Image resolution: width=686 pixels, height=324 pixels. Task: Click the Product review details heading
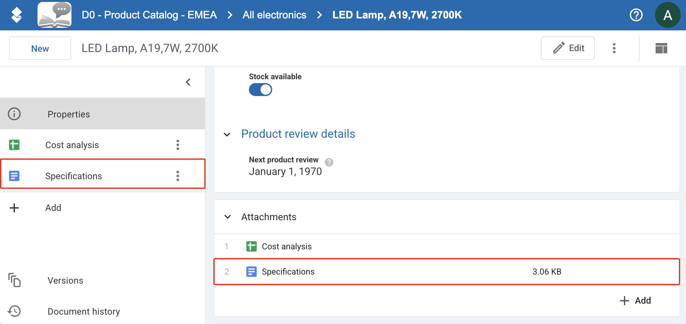[298, 134]
